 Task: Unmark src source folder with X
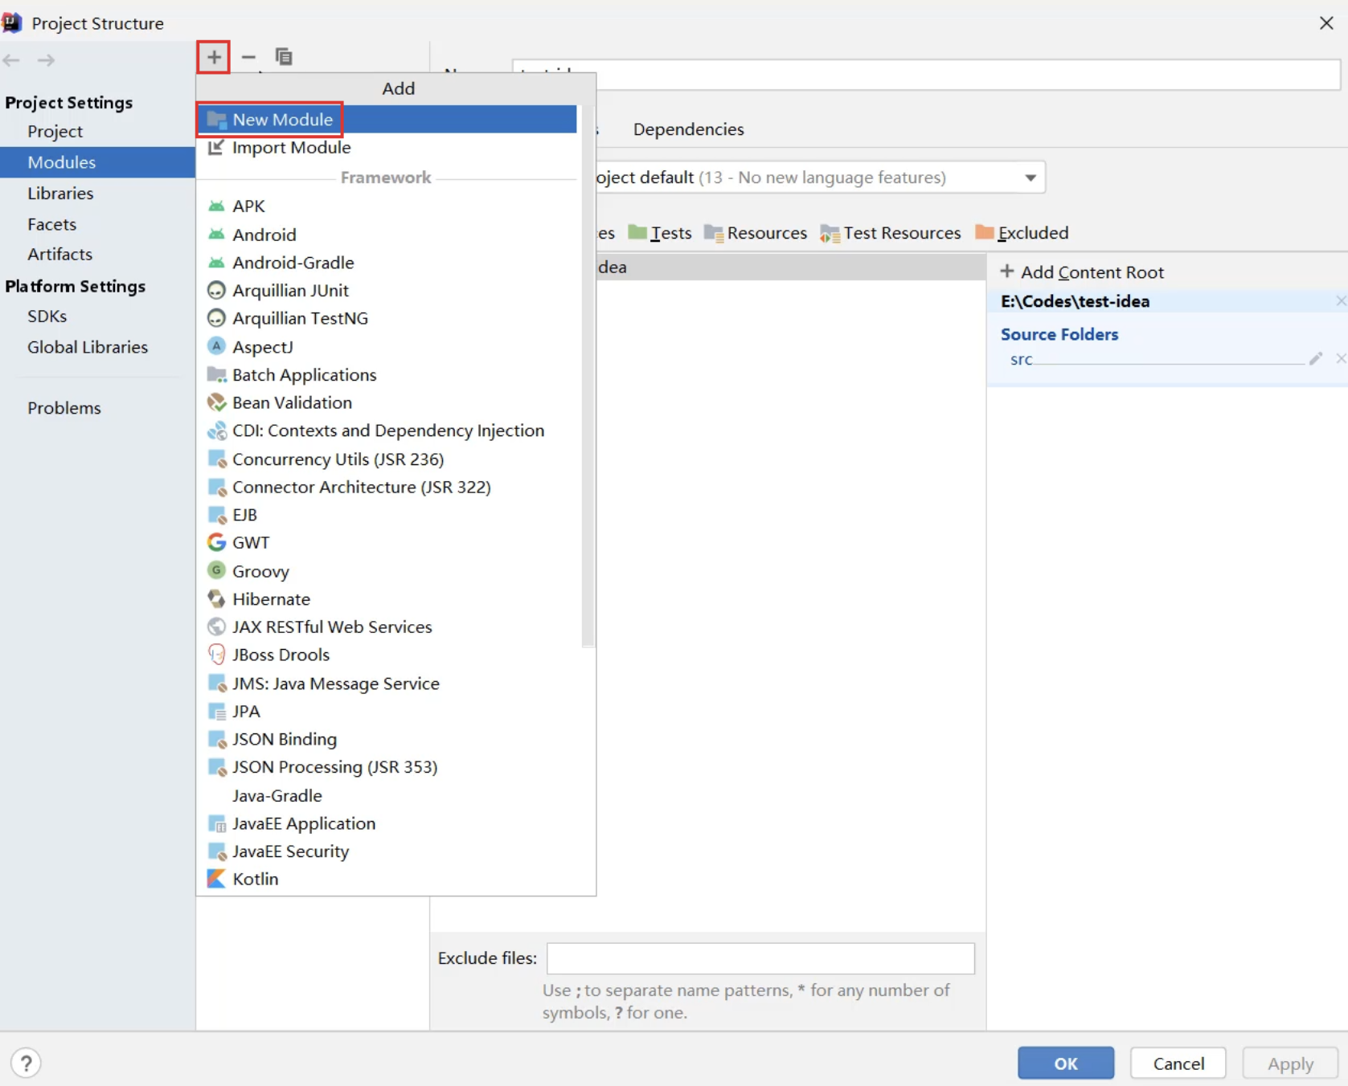point(1341,359)
